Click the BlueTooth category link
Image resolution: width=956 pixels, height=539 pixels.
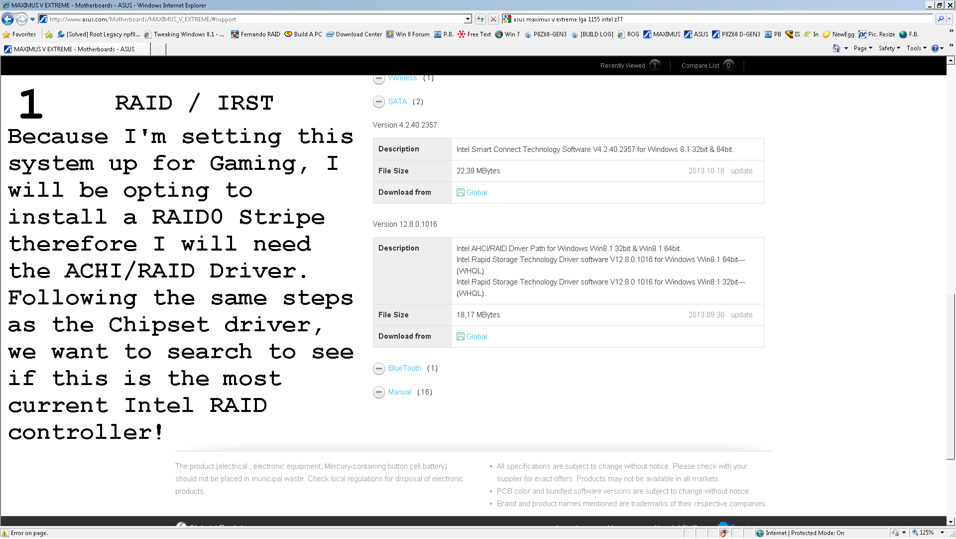(404, 368)
